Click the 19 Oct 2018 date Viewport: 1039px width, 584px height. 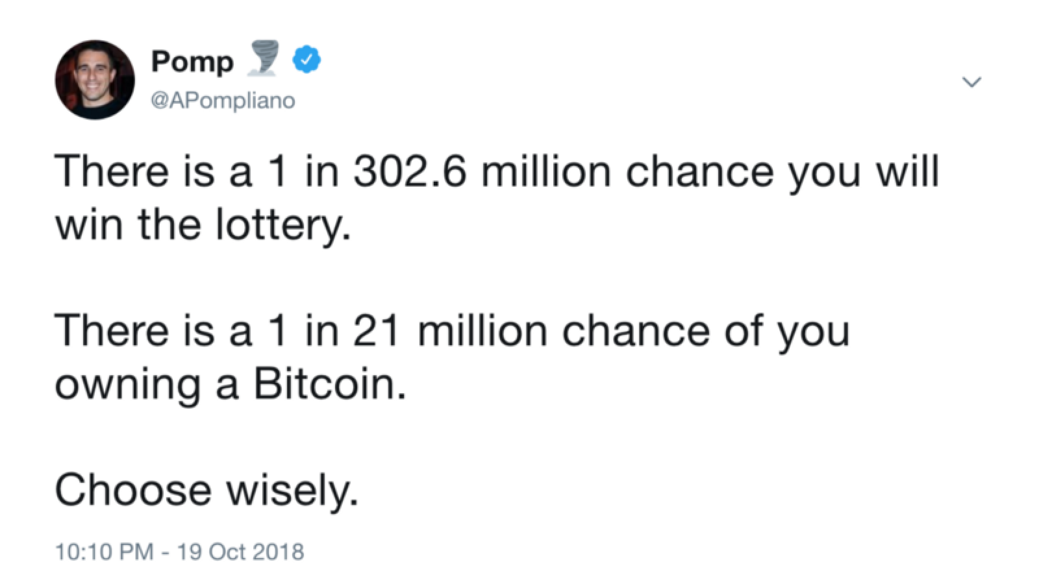tap(240, 552)
